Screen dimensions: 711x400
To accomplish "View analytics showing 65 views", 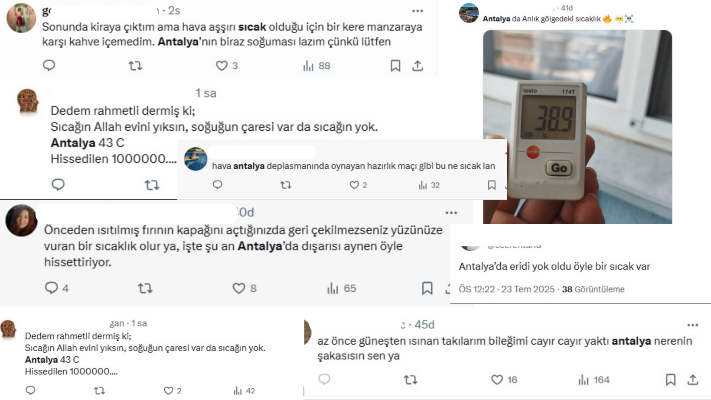I will [341, 288].
